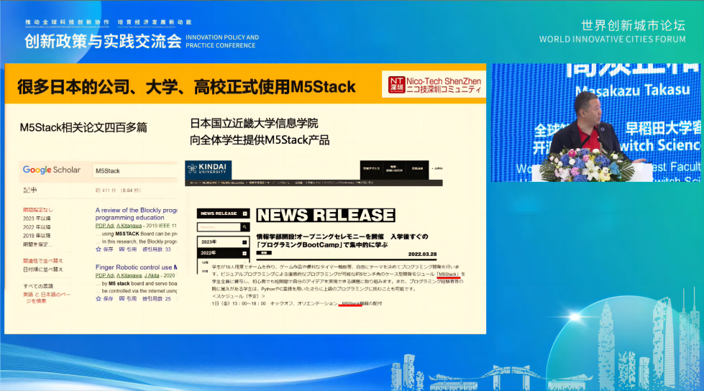This screenshot has width=704, height=391.
Task: Click the A Kitagawa author link under Blockly review
Action: [x=129, y=226]
